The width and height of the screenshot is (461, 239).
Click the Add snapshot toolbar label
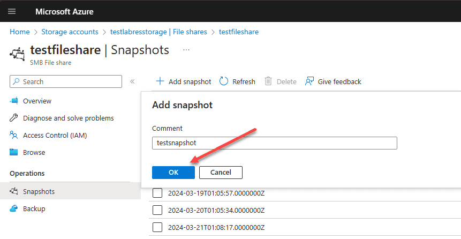(x=190, y=81)
